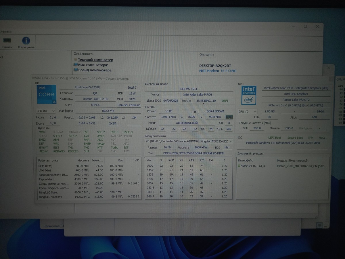The image size is (345, 259).
Task: Click the HVCI indicator label
Action: click(x=322, y=138)
